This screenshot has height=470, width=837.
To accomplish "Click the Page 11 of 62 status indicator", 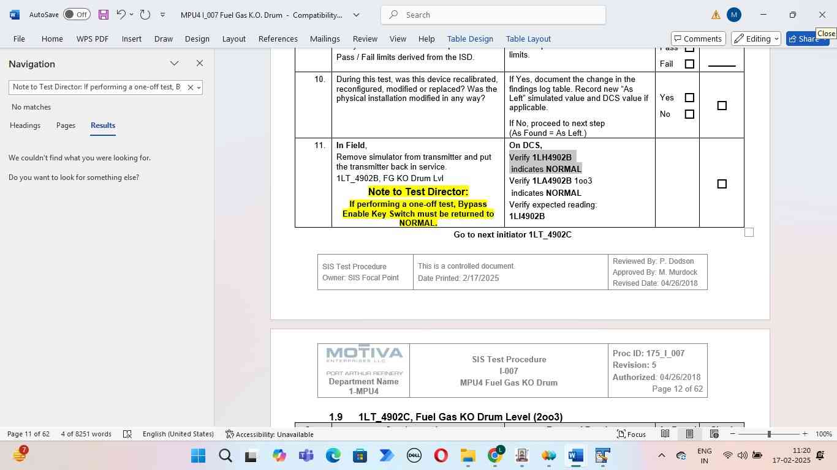I will [x=28, y=434].
